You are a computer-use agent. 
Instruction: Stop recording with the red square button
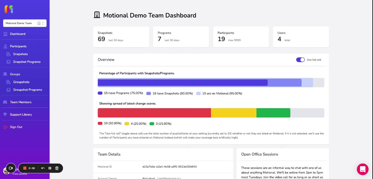tap(25, 168)
